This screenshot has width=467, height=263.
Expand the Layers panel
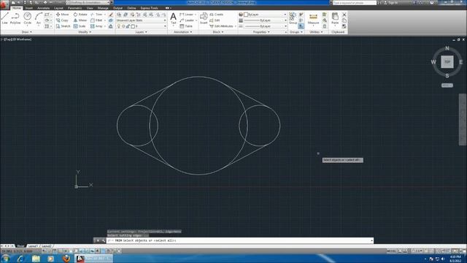[141, 32]
